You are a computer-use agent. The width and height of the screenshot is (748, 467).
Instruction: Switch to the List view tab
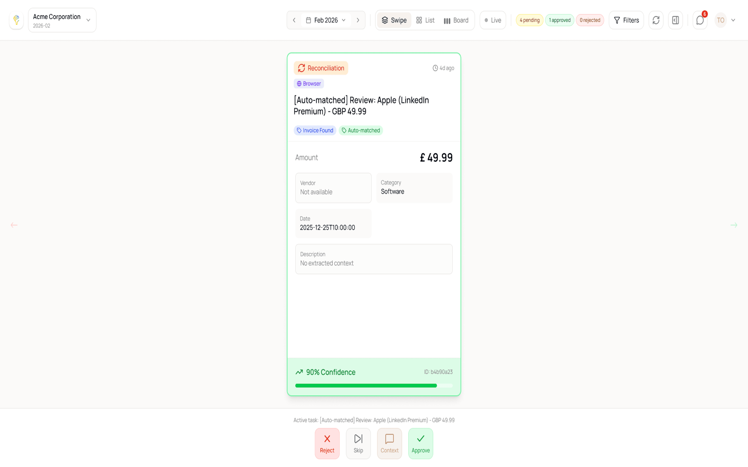pos(425,20)
